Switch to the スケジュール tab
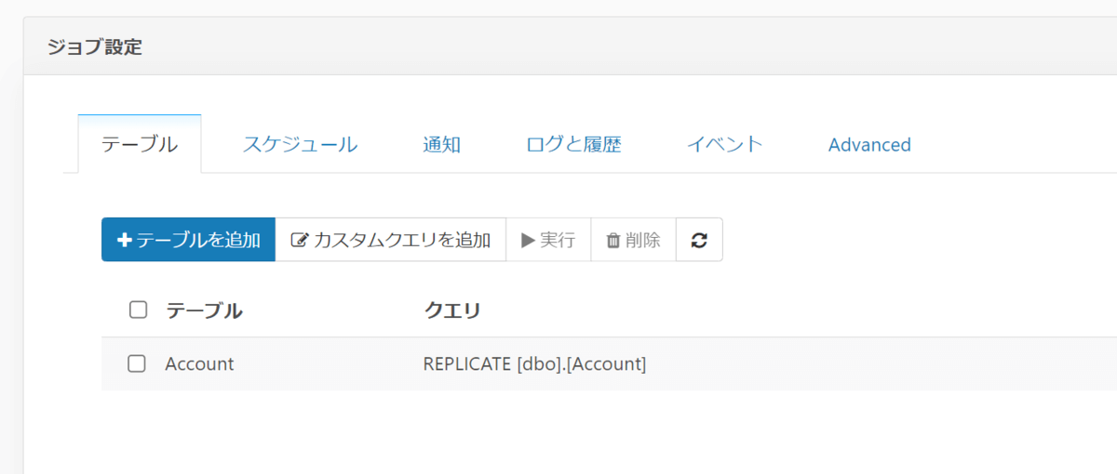 pos(300,144)
